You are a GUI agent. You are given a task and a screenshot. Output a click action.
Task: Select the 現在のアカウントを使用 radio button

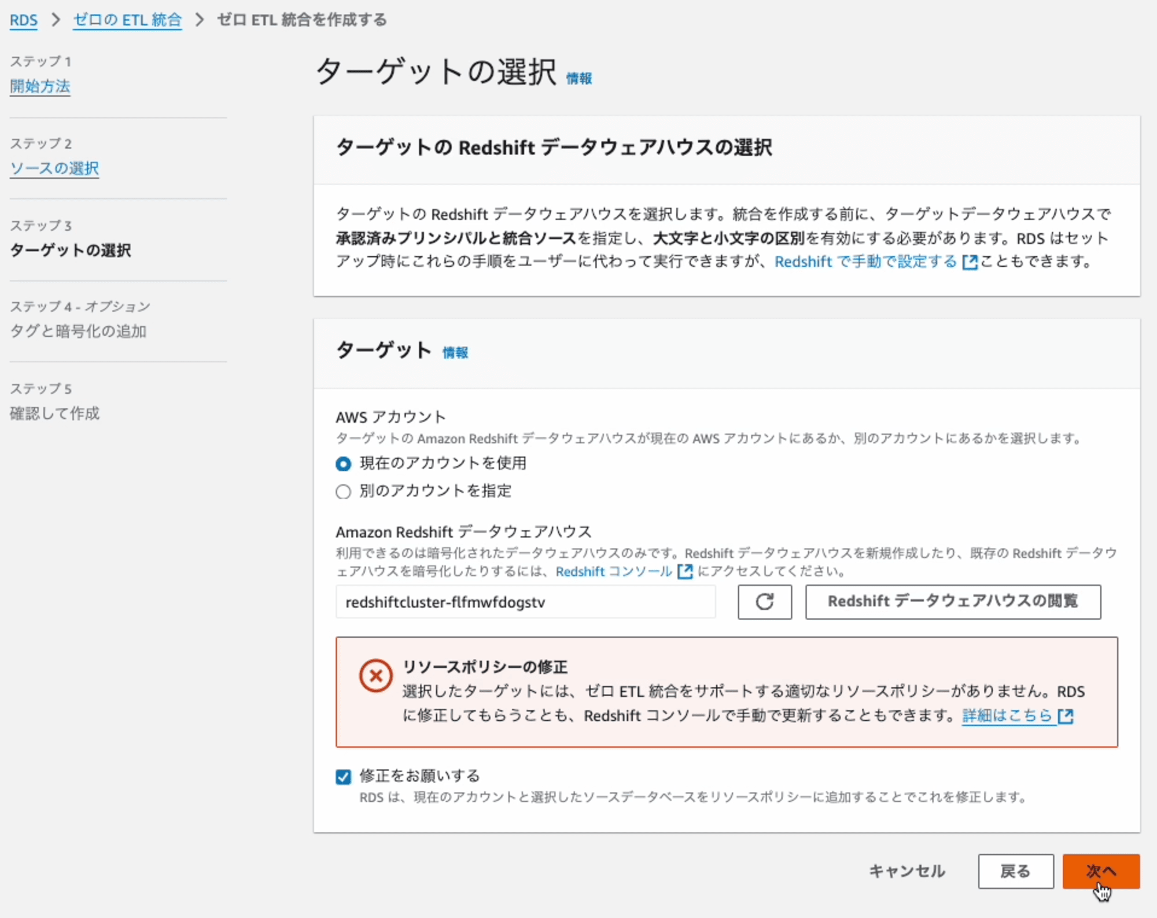343,464
